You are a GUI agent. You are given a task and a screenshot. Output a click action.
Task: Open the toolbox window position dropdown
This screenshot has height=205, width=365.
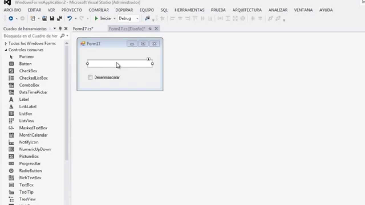[54, 29]
